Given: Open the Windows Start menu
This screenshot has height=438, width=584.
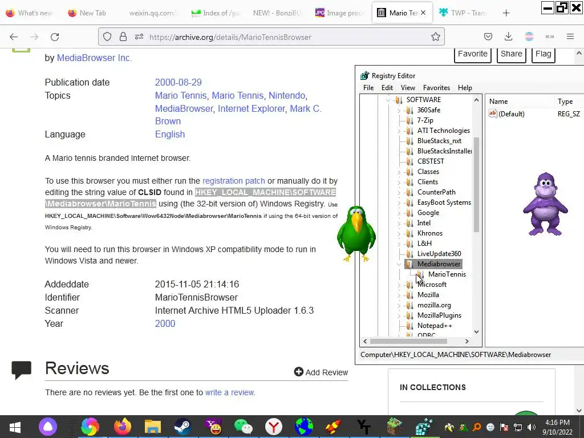Looking at the screenshot, I should [x=15, y=427].
